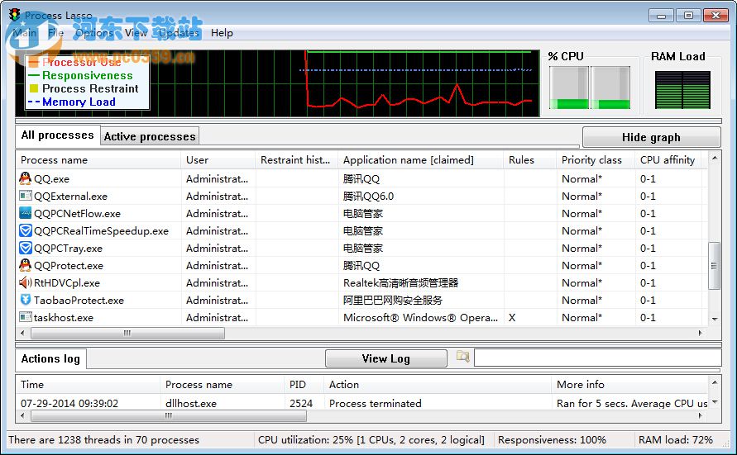This screenshot has width=737, height=455.
Task: Click the QQ.exe penguin icon
Action: (26, 178)
